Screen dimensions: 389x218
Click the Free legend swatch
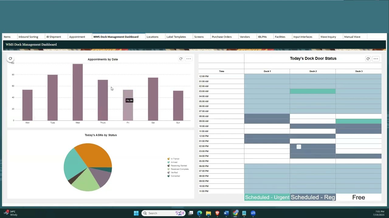coord(359,197)
